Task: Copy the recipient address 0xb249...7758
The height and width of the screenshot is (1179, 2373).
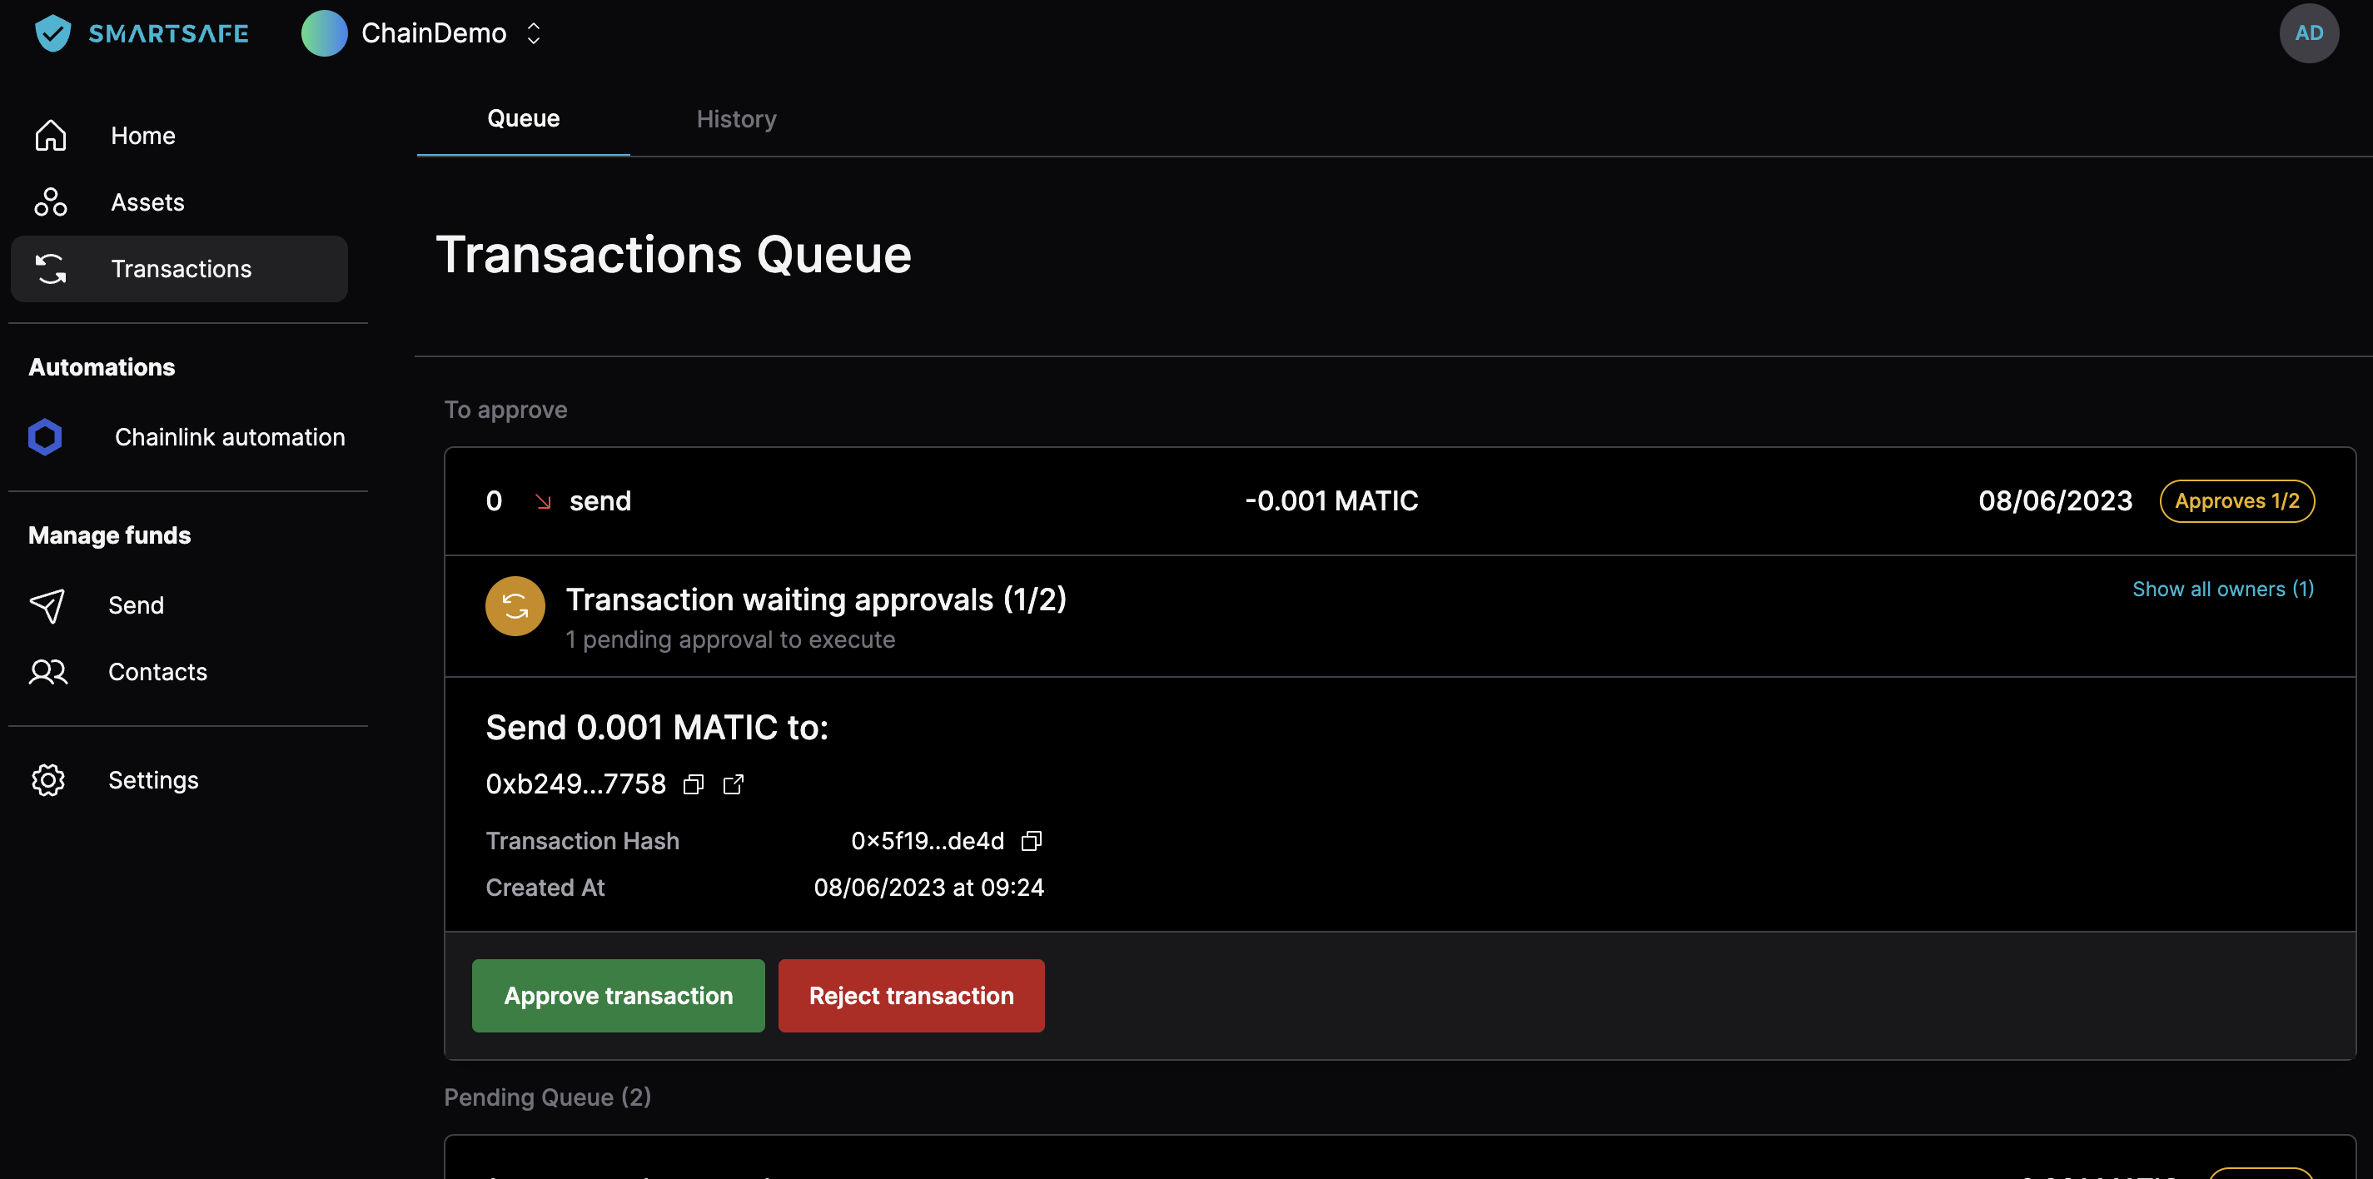Action: tap(694, 784)
